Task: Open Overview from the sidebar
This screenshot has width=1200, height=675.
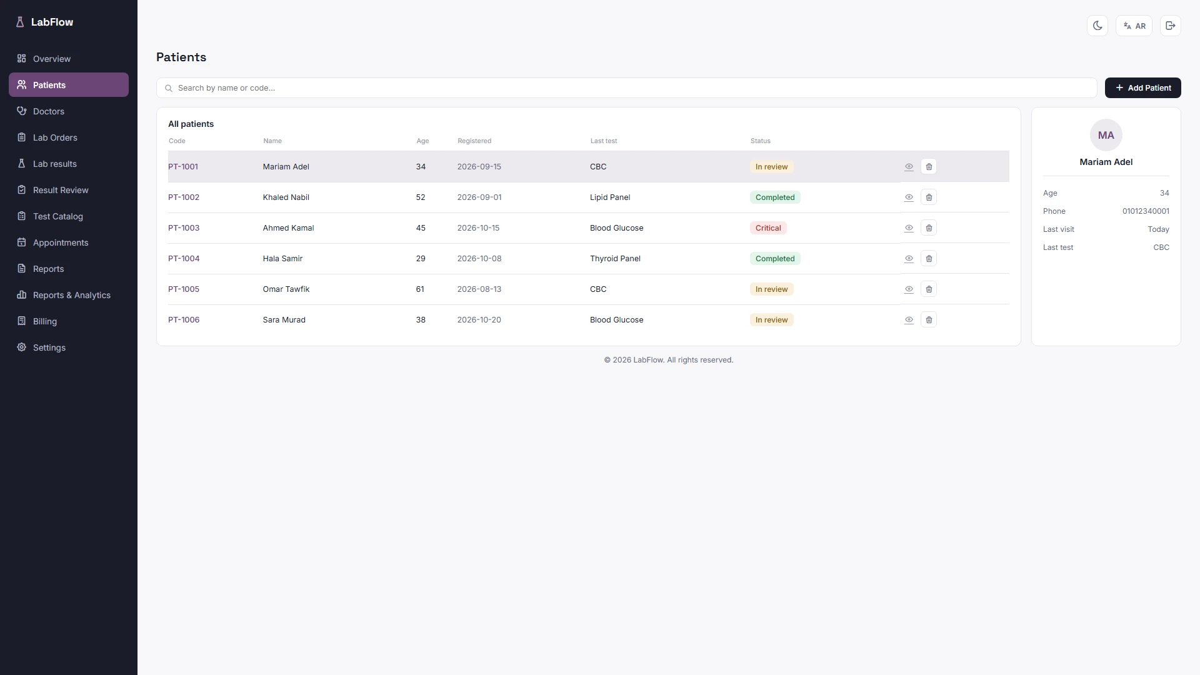Action: tap(69, 59)
